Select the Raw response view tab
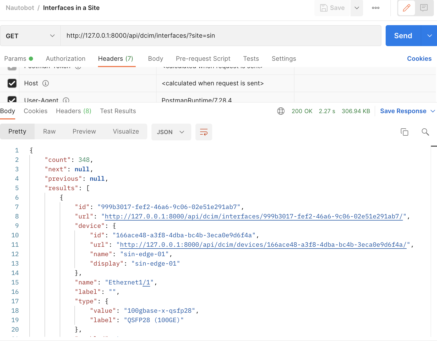 (49, 131)
